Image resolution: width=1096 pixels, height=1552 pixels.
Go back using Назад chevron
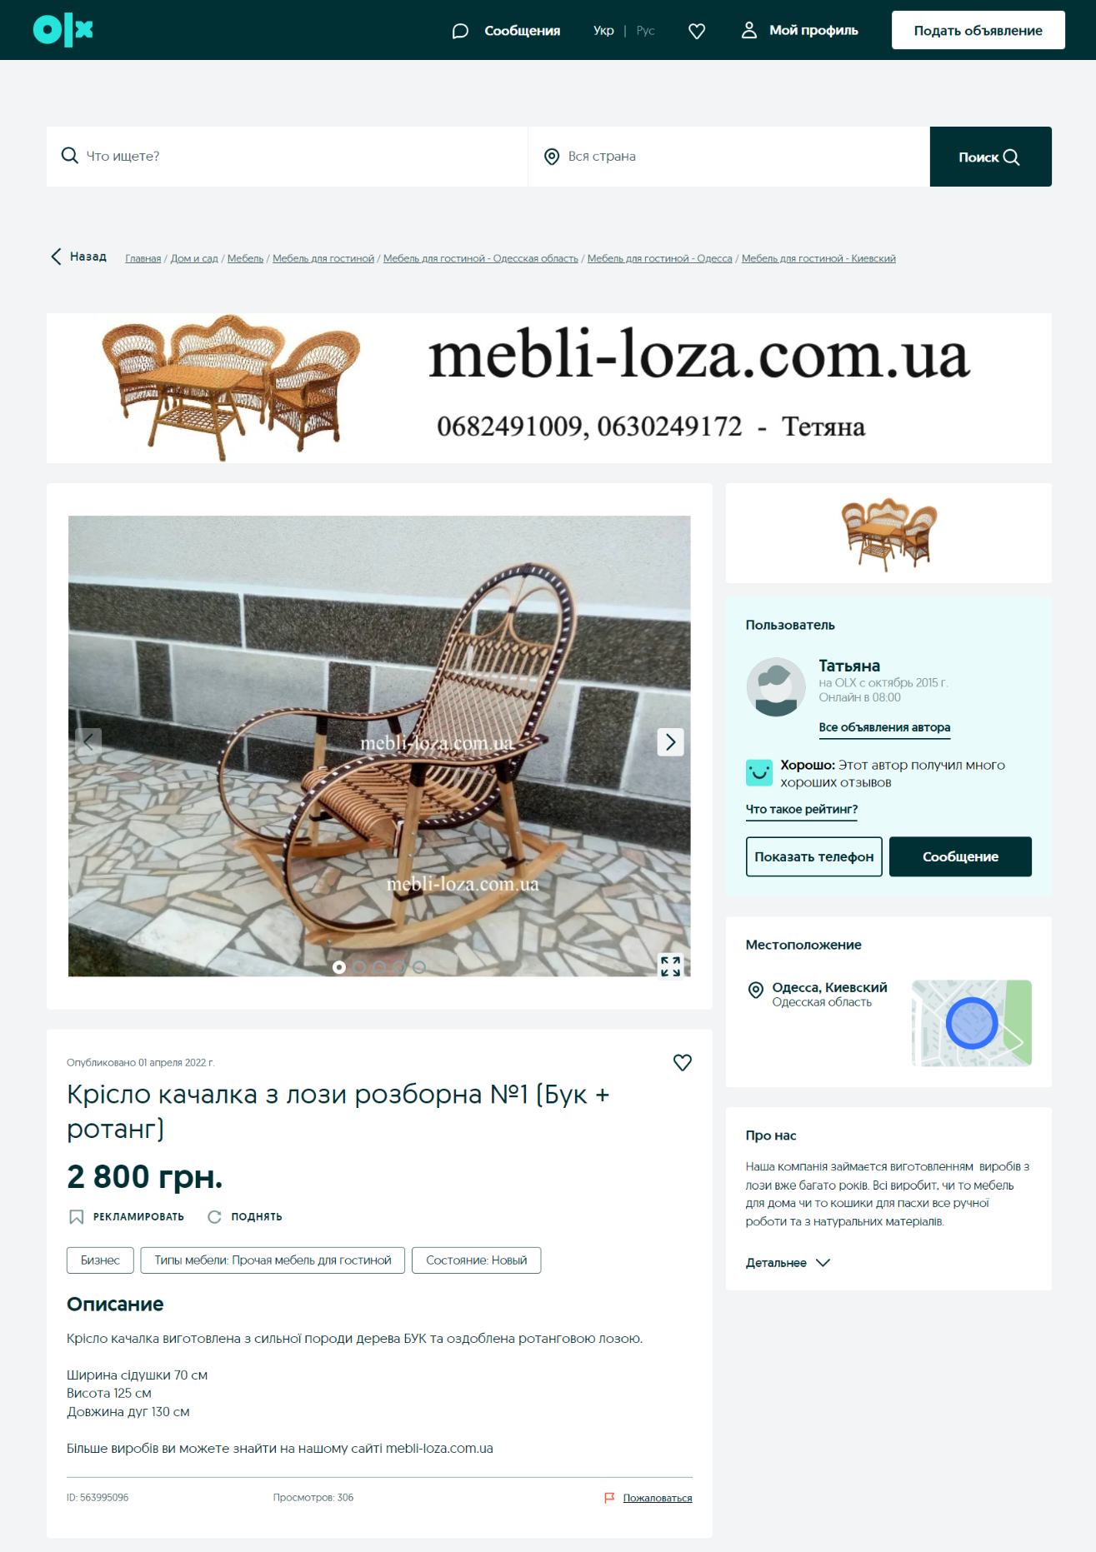click(x=78, y=257)
